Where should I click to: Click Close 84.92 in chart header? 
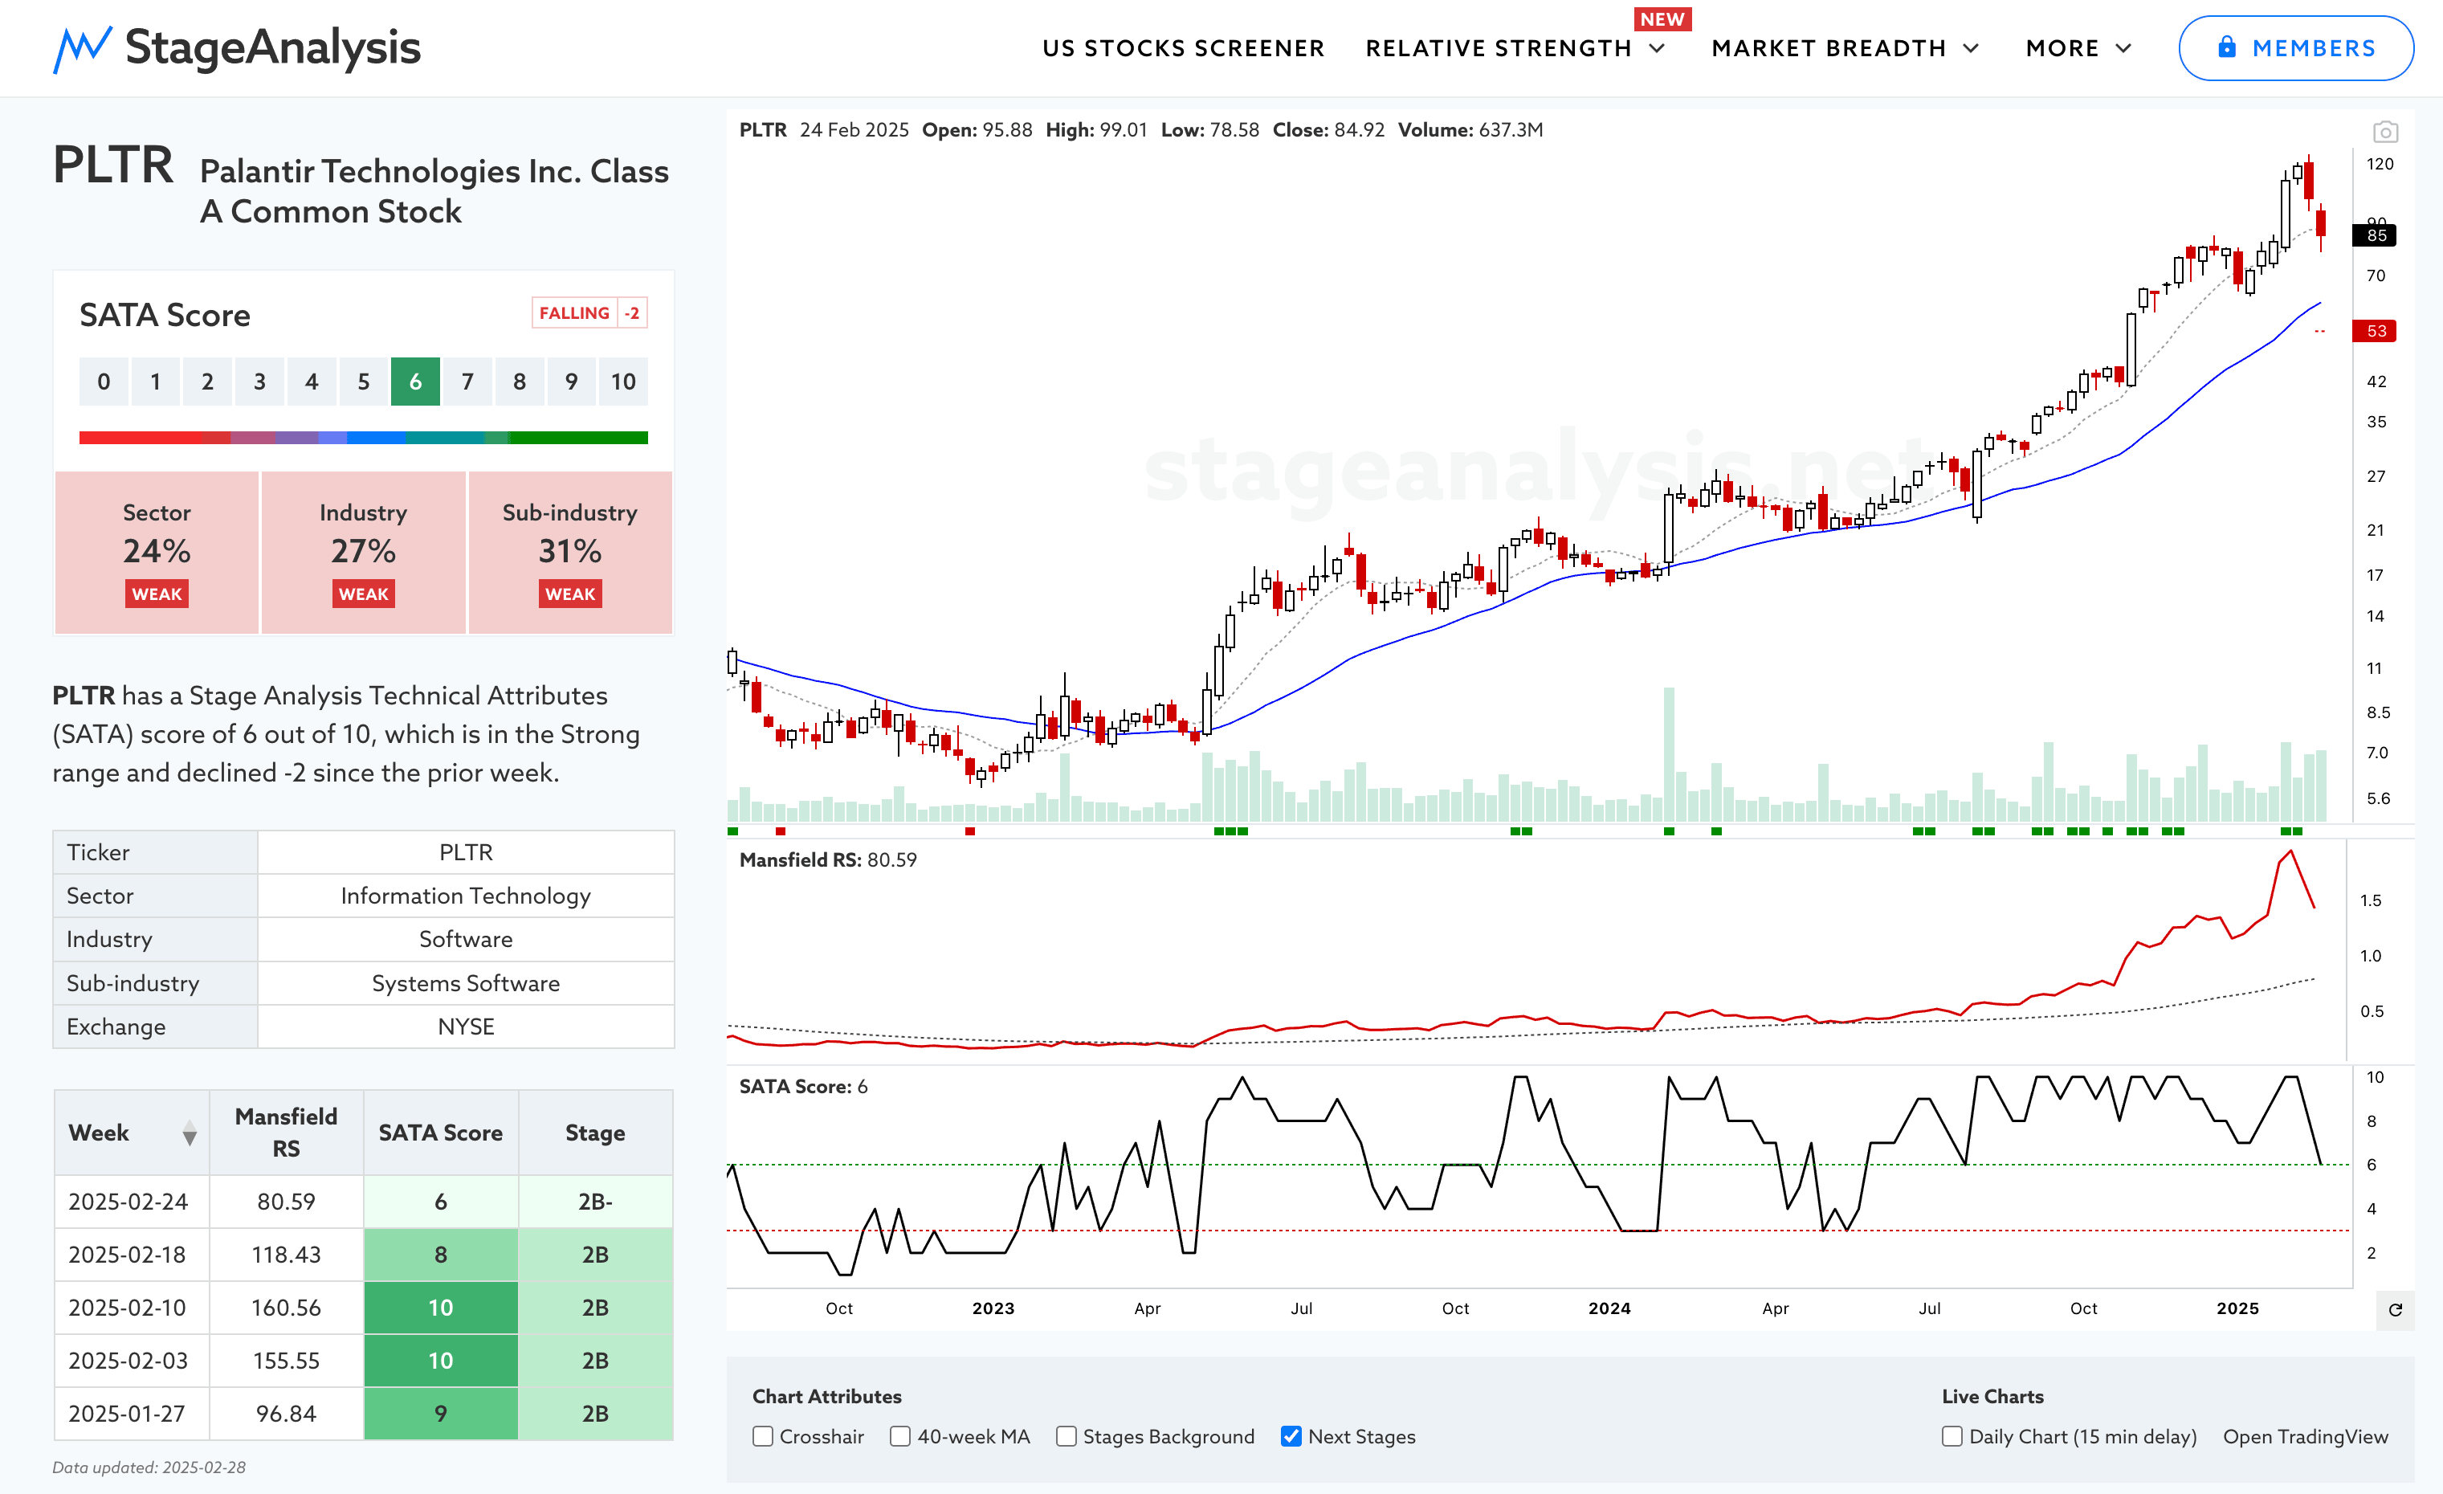pos(1328,130)
